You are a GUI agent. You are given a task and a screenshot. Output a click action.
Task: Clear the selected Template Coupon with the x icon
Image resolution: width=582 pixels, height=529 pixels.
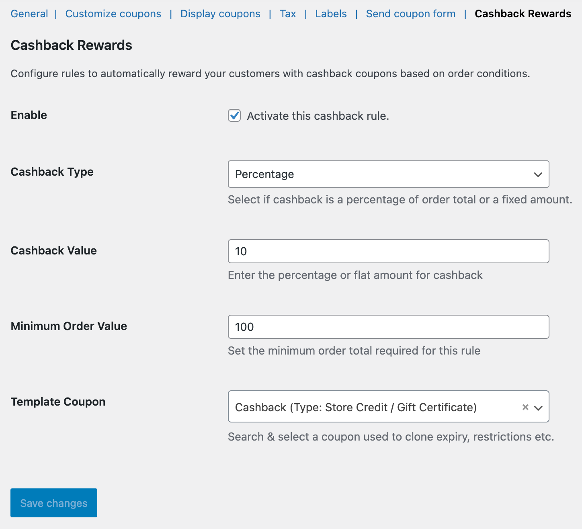pos(525,407)
